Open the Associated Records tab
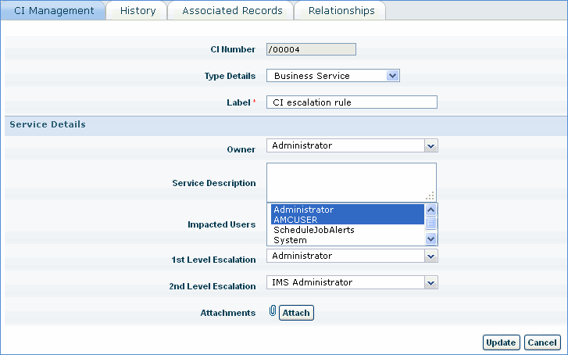The height and width of the screenshot is (355, 568). (231, 11)
